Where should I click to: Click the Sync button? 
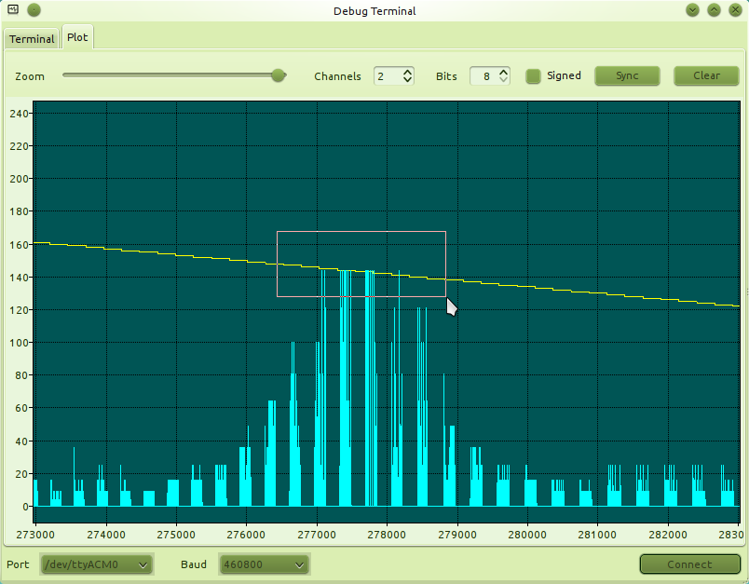click(627, 76)
